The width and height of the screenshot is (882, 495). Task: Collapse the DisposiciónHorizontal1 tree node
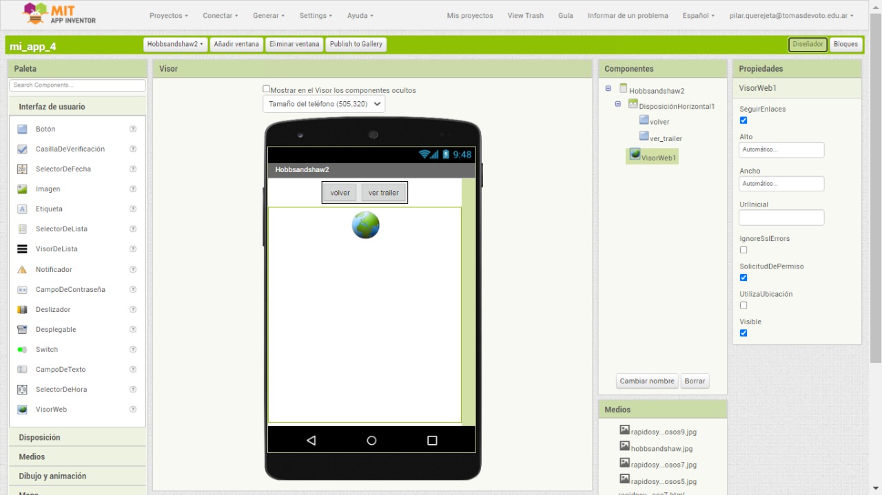click(x=618, y=104)
